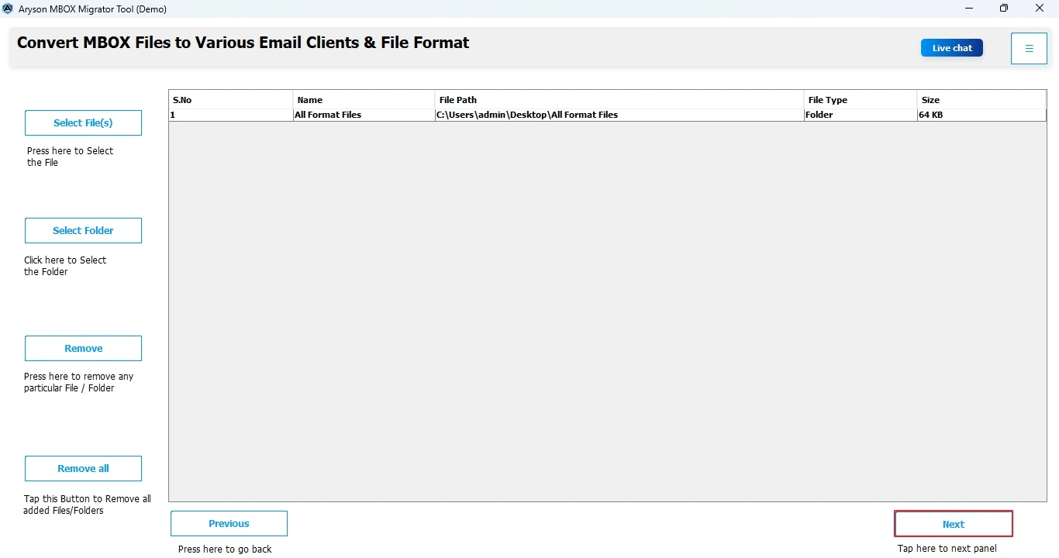Select the 64 KB size cell
The height and width of the screenshot is (558, 1059).
tap(931, 115)
